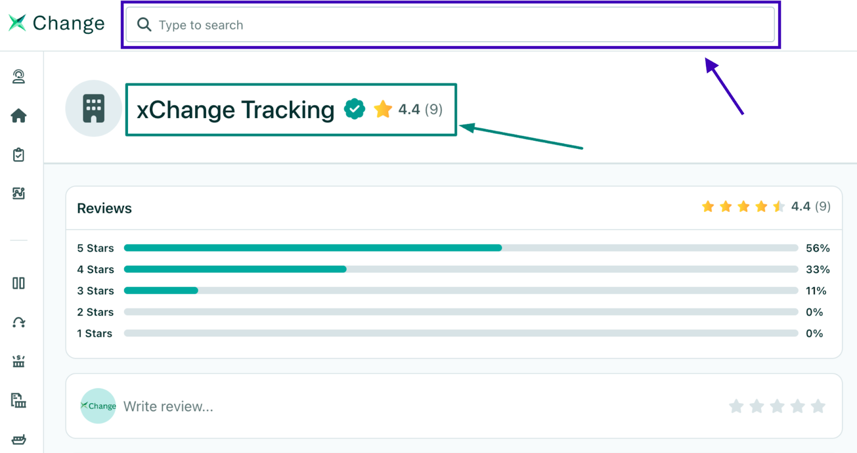Open the curved arrow route sidebar icon
This screenshot has width=857, height=453.
(19, 322)
